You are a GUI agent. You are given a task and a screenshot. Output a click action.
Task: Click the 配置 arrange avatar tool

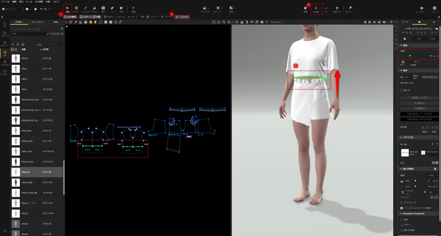133,9
